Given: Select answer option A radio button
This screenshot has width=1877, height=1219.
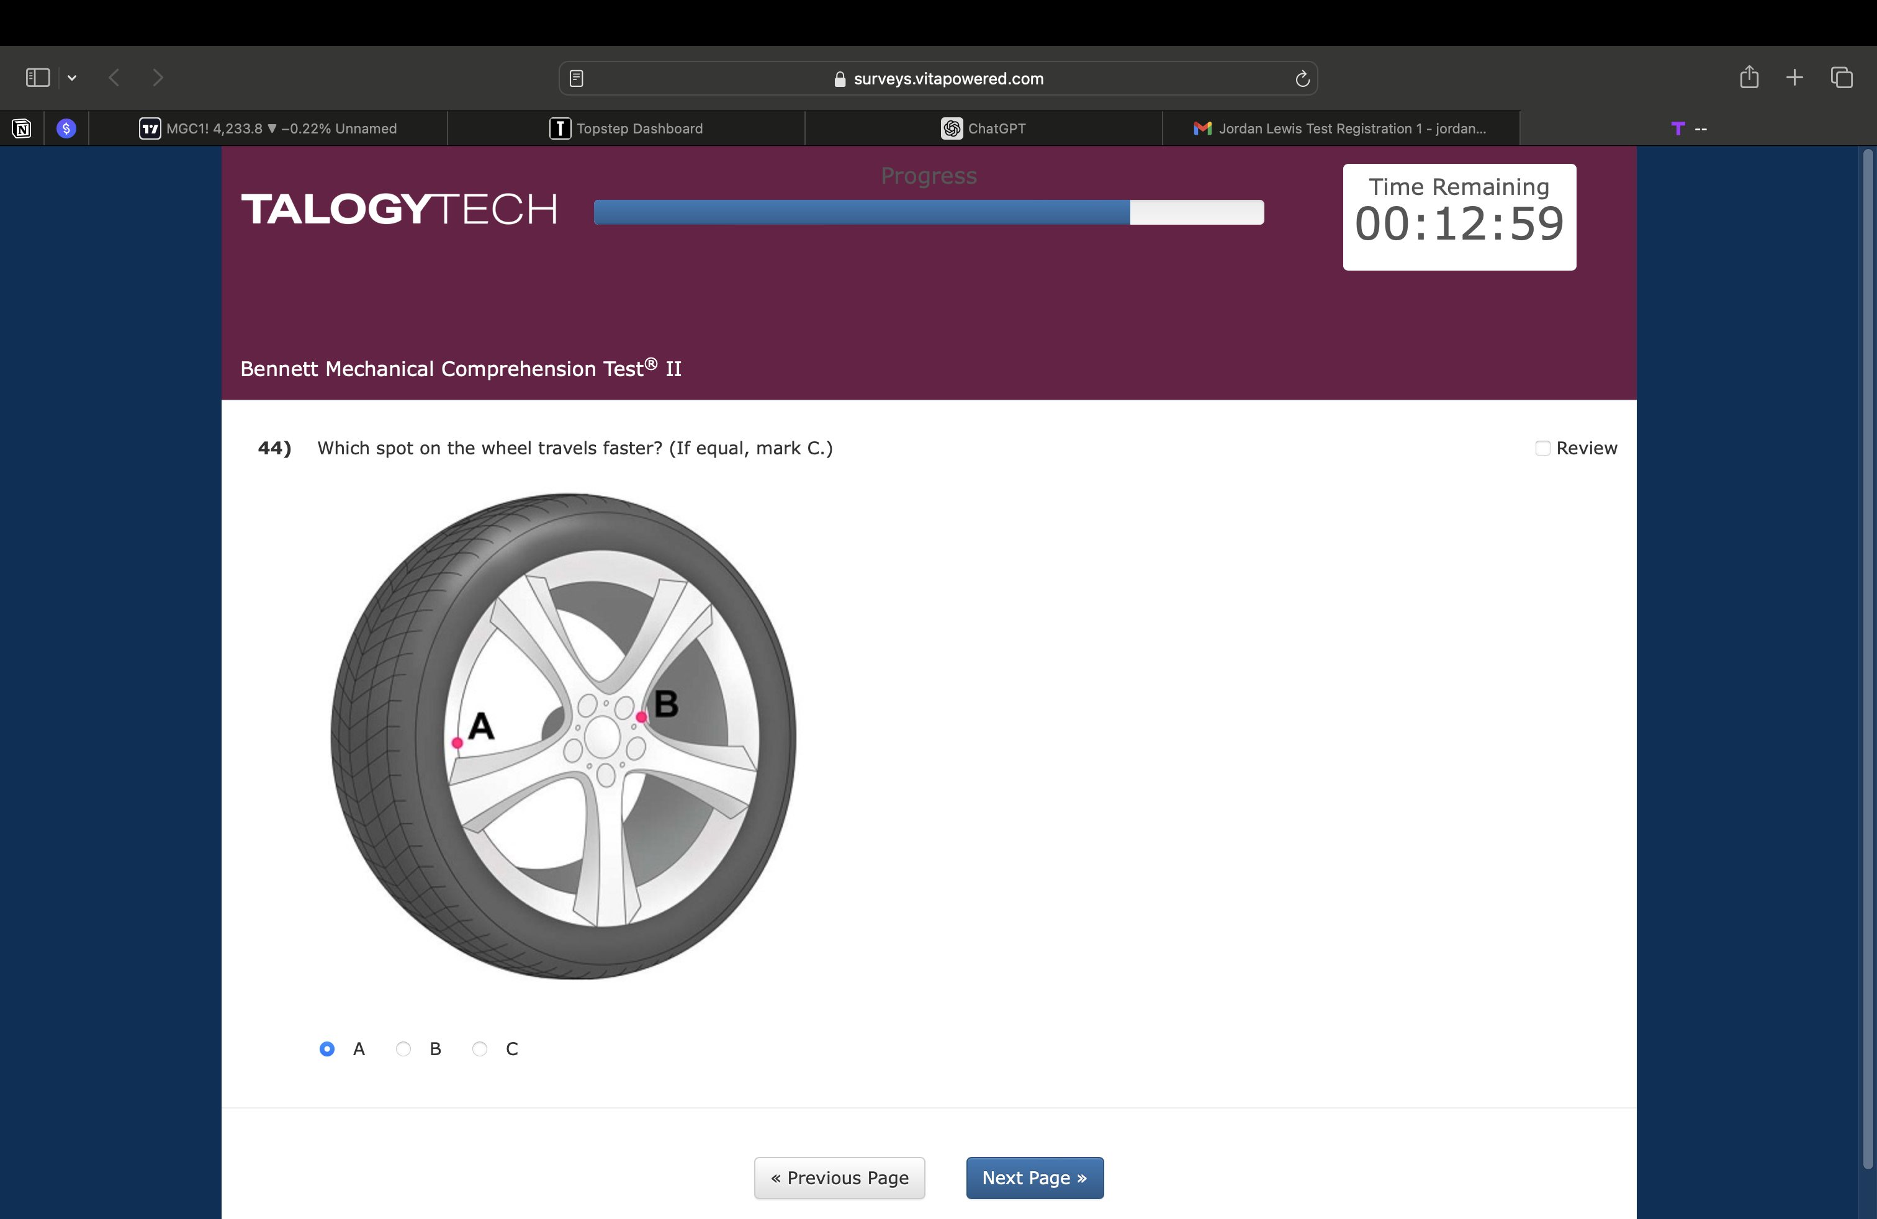Looking at the screenshot, I should (326, 1049).
